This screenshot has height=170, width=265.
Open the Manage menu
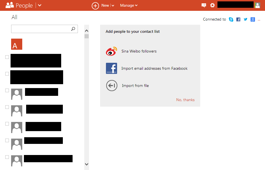click(129, 5)
